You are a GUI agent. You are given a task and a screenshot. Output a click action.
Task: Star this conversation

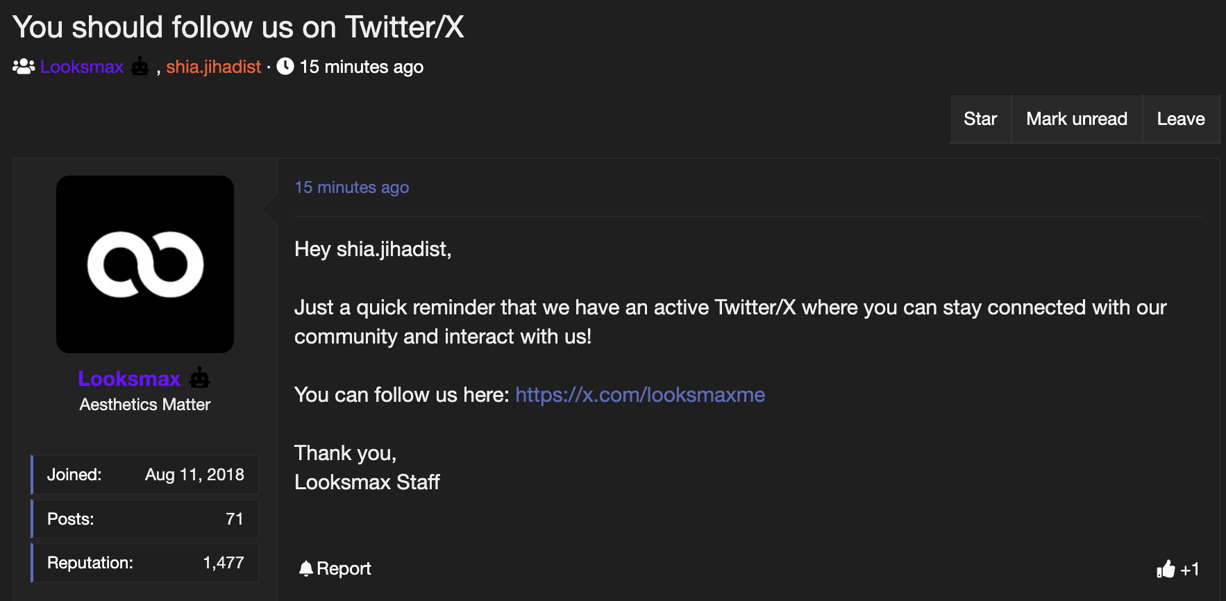pyautogui.click(x=980, y=119)
